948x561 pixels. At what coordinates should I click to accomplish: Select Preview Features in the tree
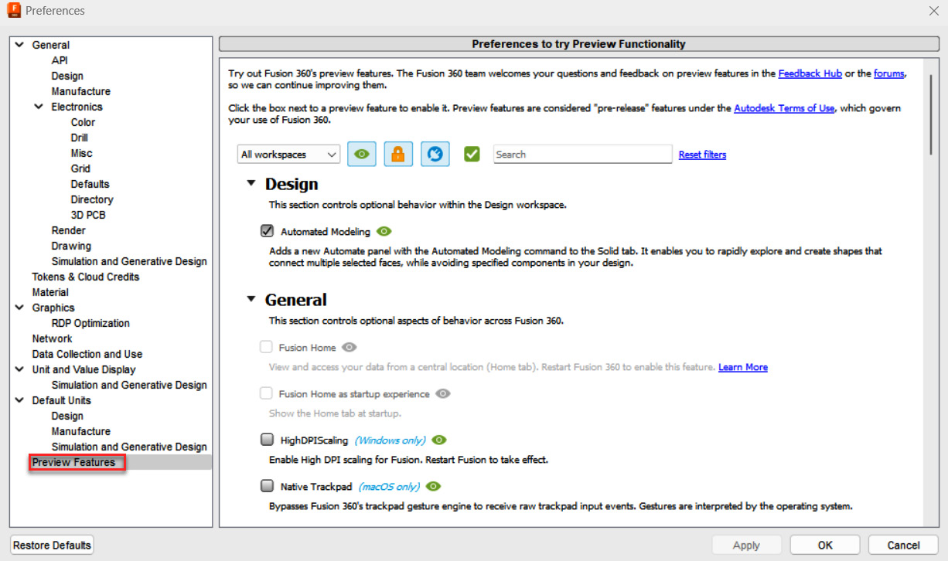click(73, 462)
